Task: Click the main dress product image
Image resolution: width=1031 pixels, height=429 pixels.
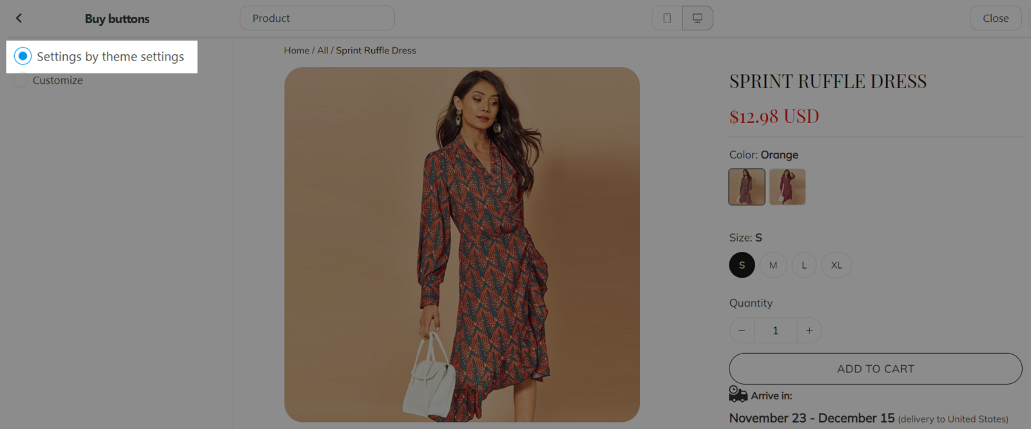Action: (x=462, y=245)
